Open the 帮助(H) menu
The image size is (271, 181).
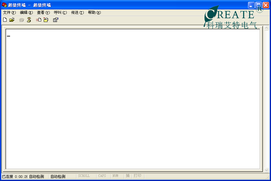click(94, 13)
